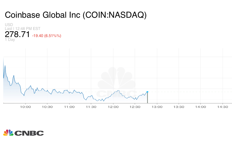Click the 10:00 time axis label
Screen dimensions: 232x145
click(25, 107)
